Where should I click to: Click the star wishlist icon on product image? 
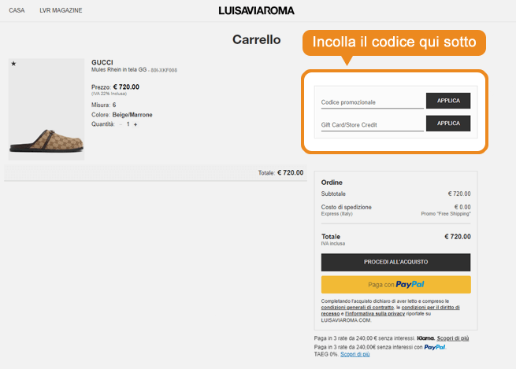13,64
